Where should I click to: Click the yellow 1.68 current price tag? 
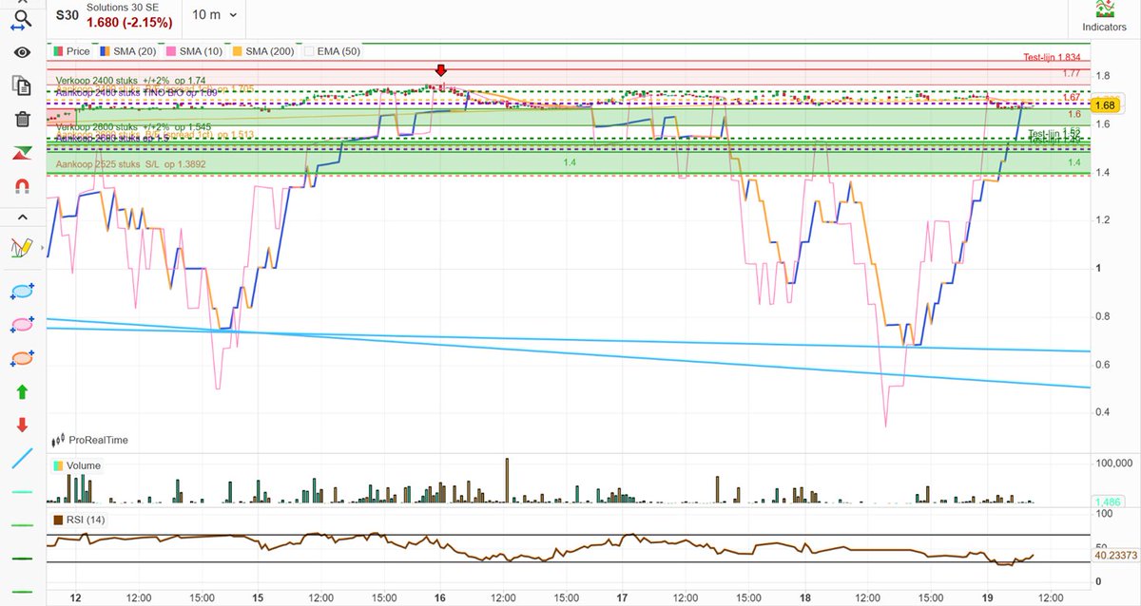coord(1104,105)
